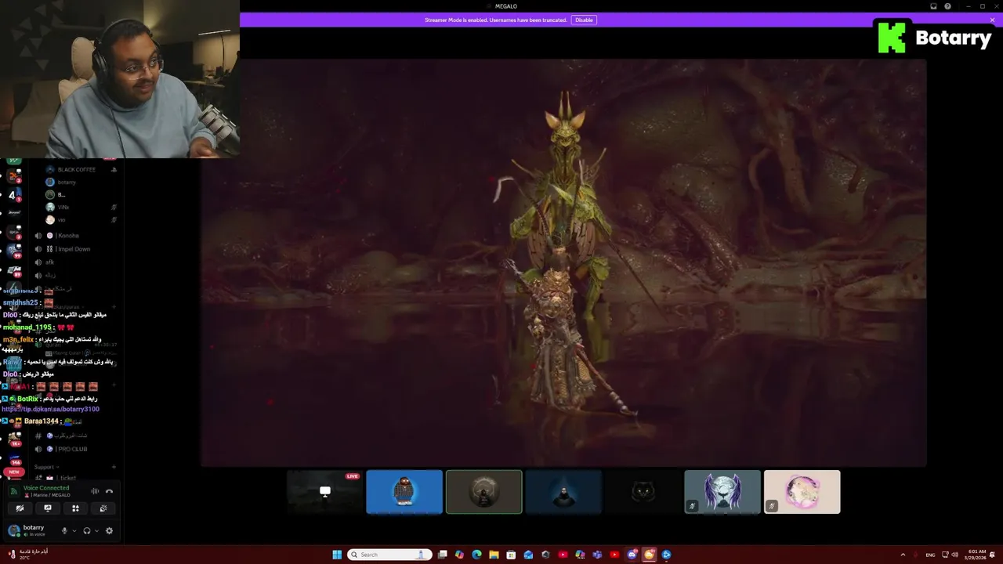
Task: Expand headphone output options arrow
Action: pos(96,530)
